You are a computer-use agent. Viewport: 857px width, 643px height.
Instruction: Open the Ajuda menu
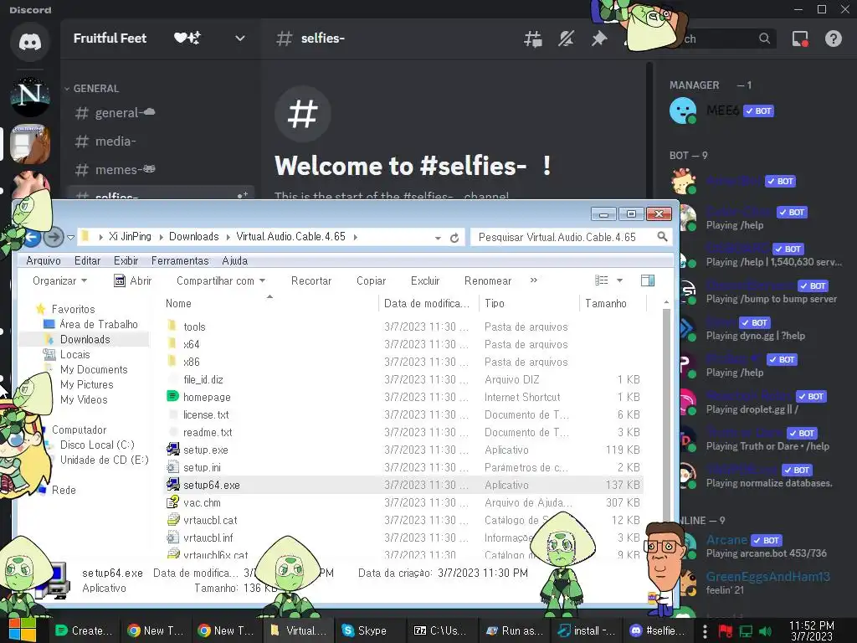234,261
